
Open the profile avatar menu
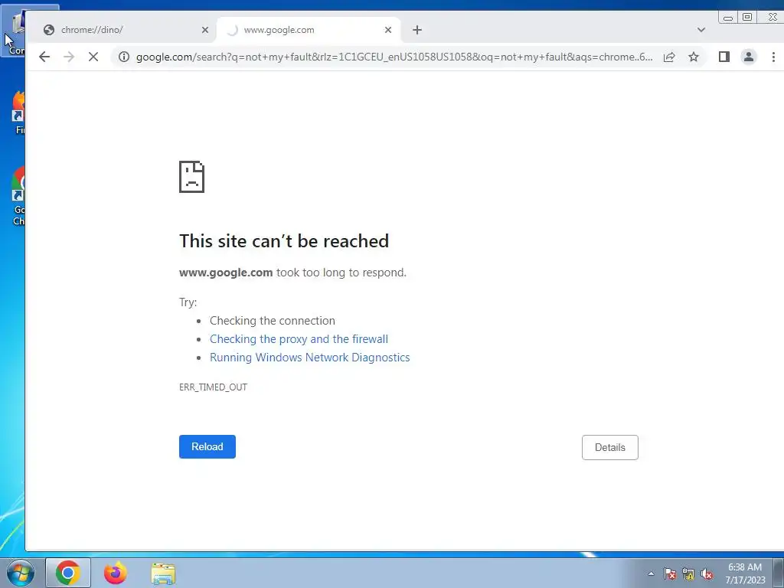pos(749,57)
